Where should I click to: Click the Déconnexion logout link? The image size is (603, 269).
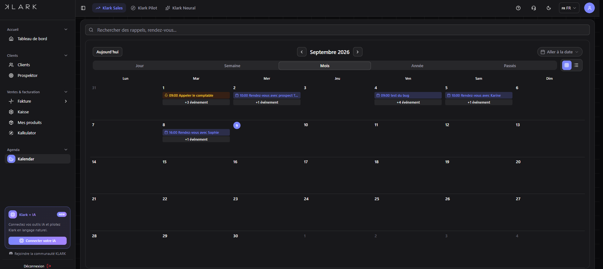pos(37,266)
